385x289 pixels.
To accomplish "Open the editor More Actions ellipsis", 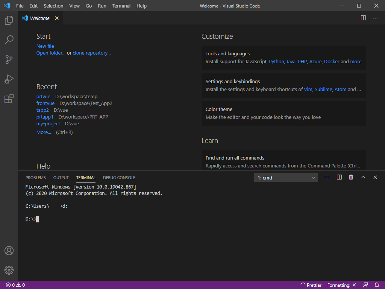I will pyautogui.click(x=375, y=18).
